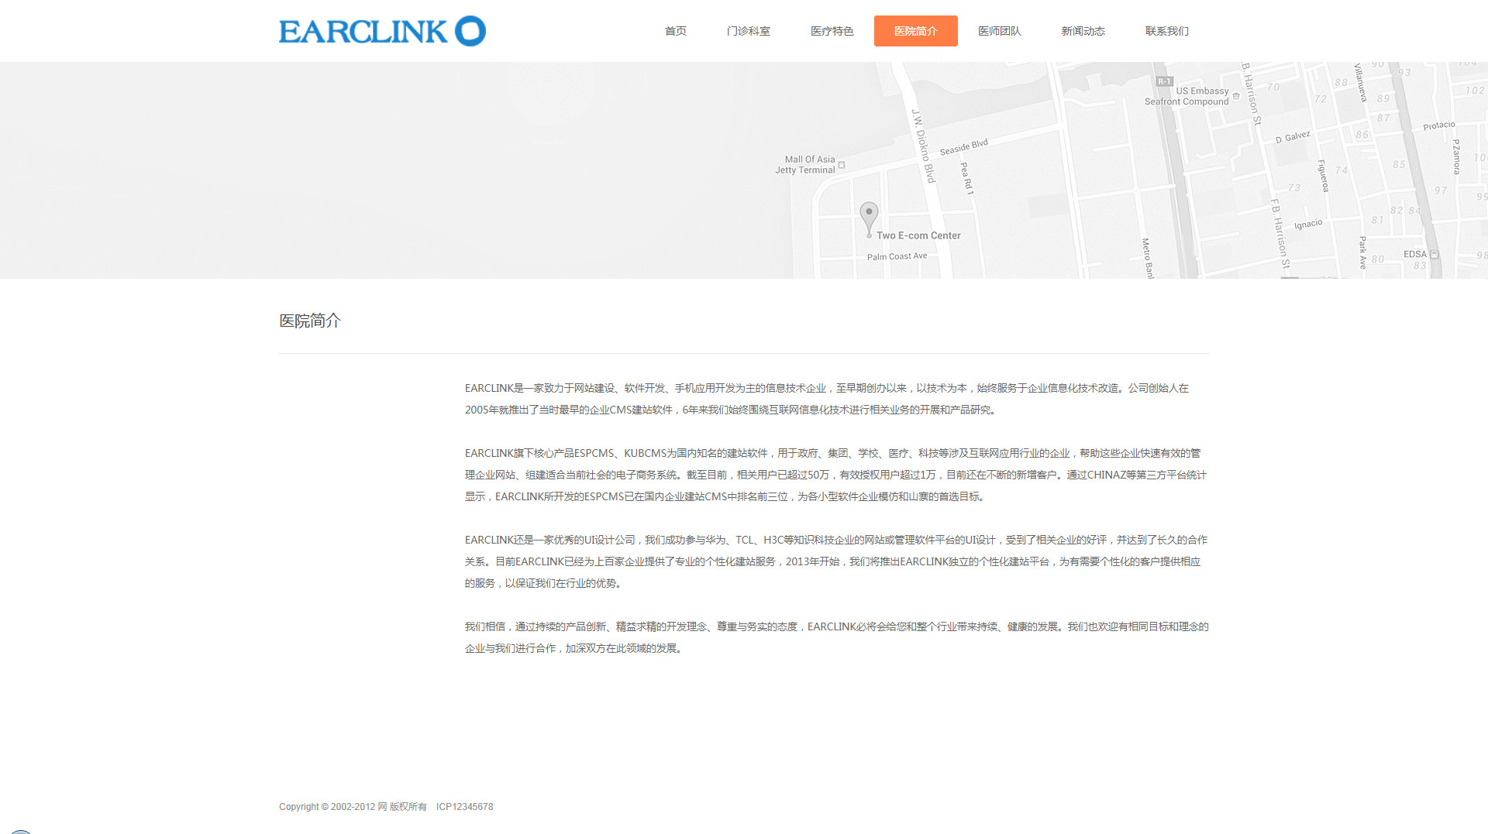Open the 首页 home menu item
This screenshot has height=834, width=1488.
(675, 31)
